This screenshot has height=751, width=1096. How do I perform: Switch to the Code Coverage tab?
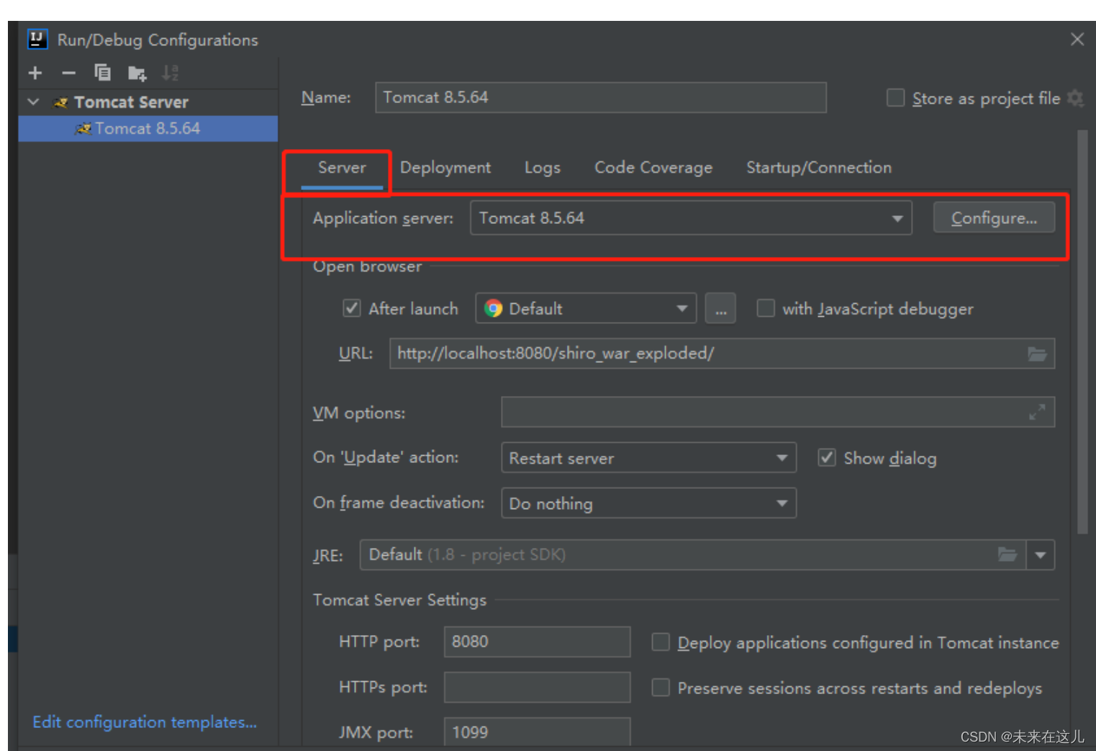(x=653, y=168)
